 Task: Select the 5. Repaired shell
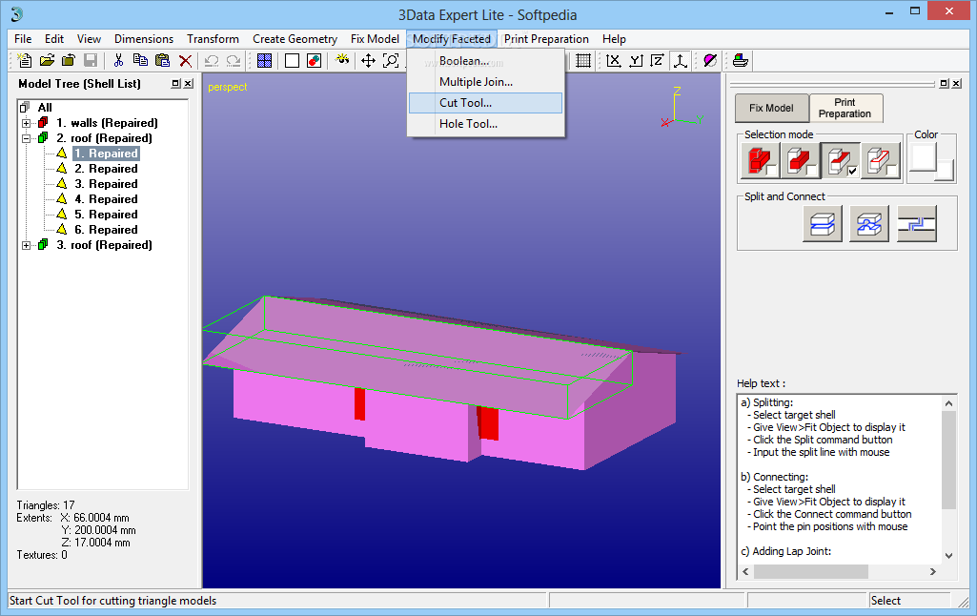click(106, 215)
